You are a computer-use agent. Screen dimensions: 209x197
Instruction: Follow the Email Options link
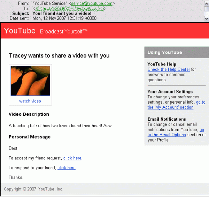tap(167, 135)
